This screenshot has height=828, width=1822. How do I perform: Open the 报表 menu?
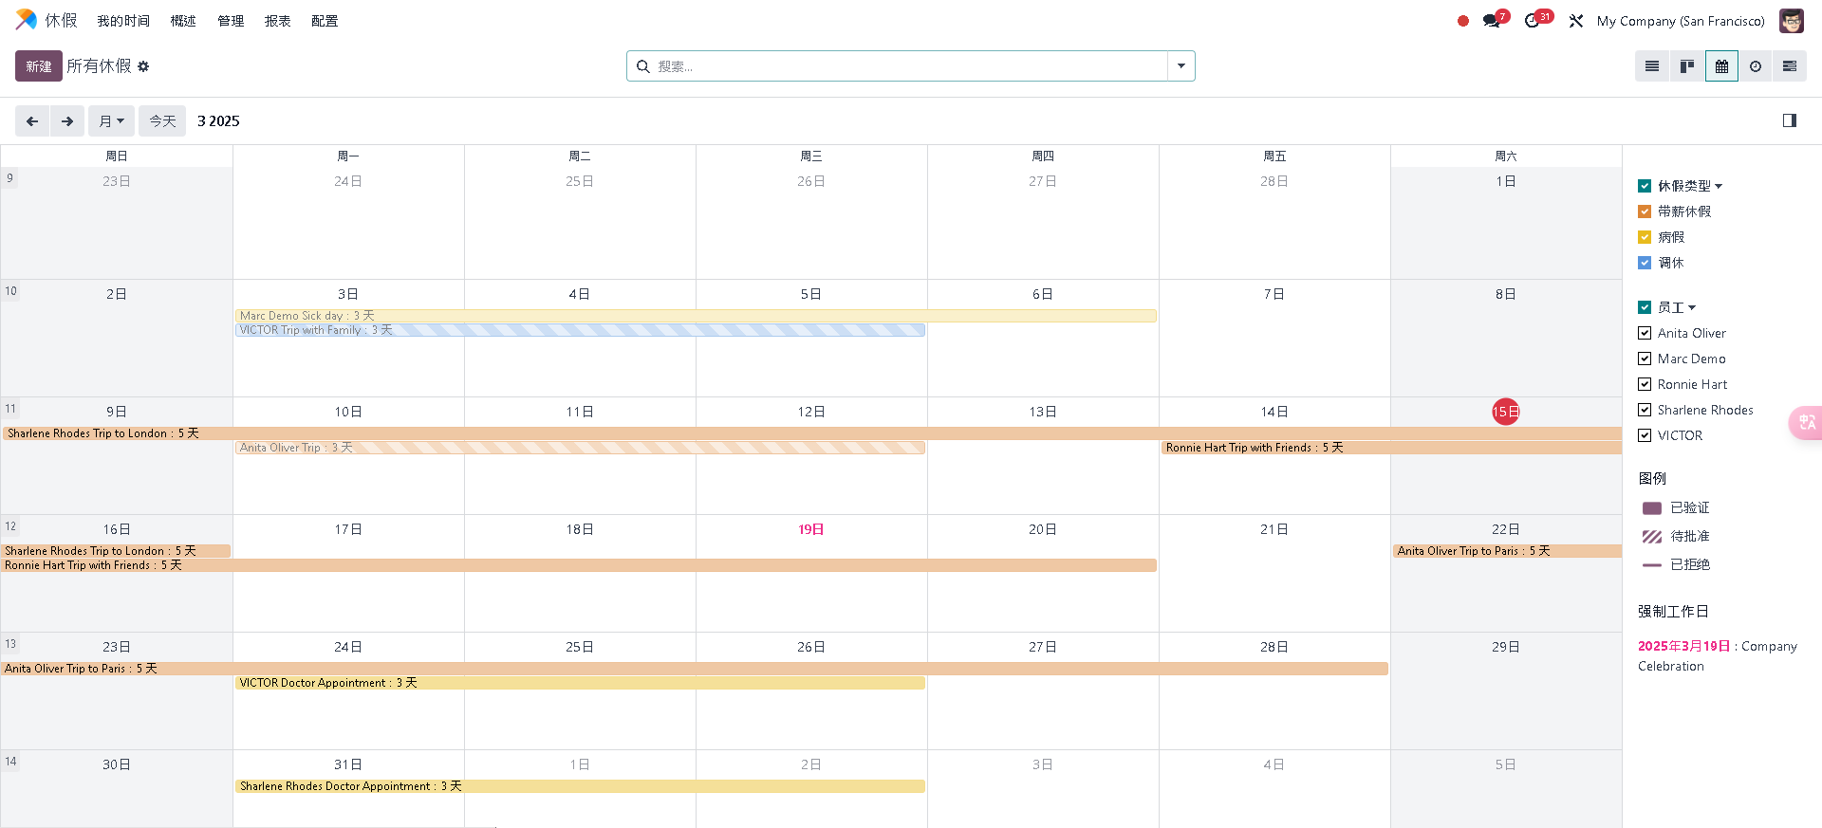coord(277,21)
